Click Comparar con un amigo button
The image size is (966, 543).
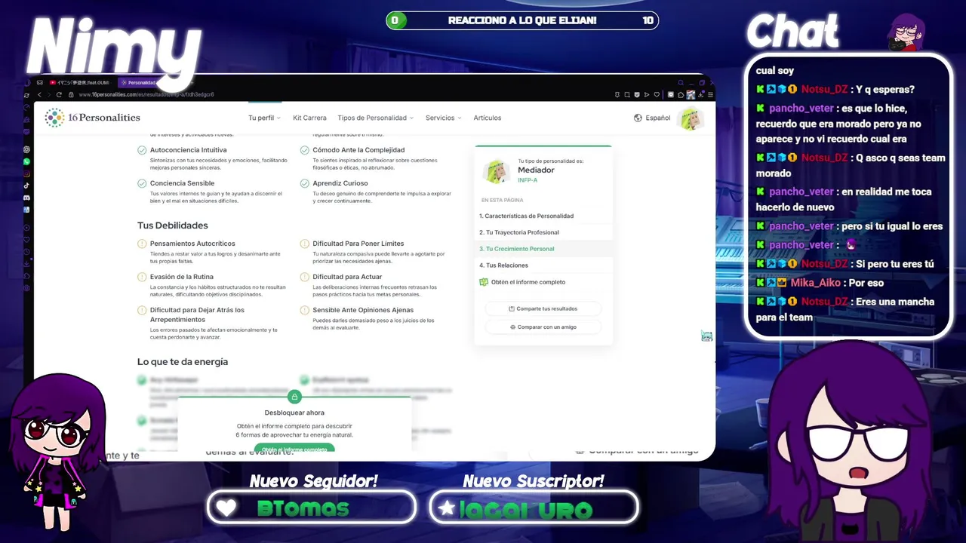coord(543,327)
